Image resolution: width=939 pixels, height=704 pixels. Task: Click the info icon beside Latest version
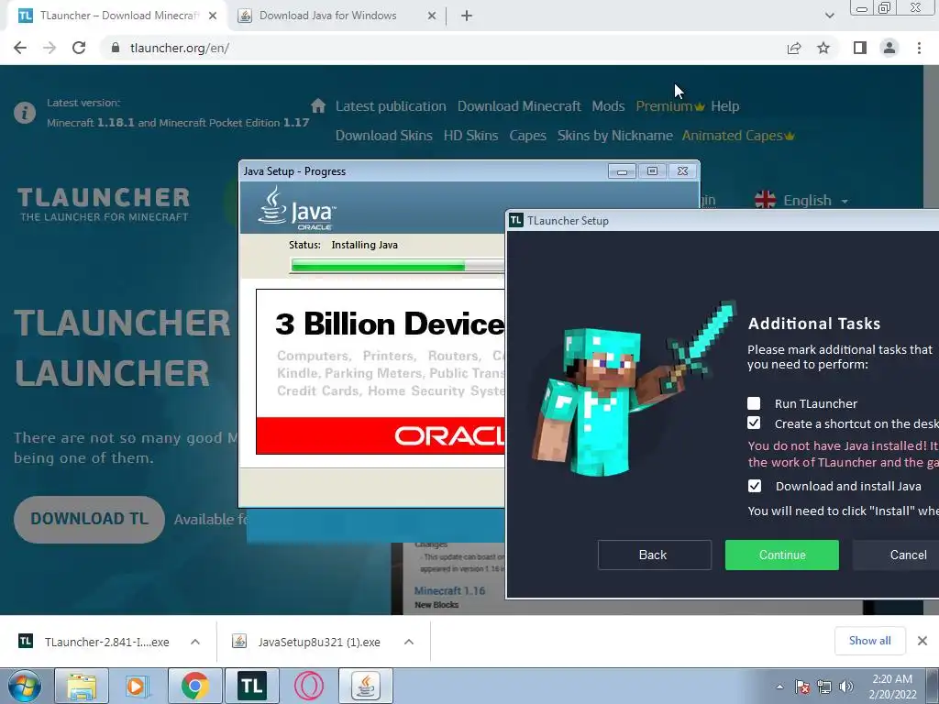(x=25, y=113)
